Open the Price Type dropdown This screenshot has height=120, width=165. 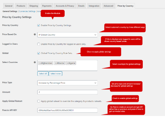(67, 83)
